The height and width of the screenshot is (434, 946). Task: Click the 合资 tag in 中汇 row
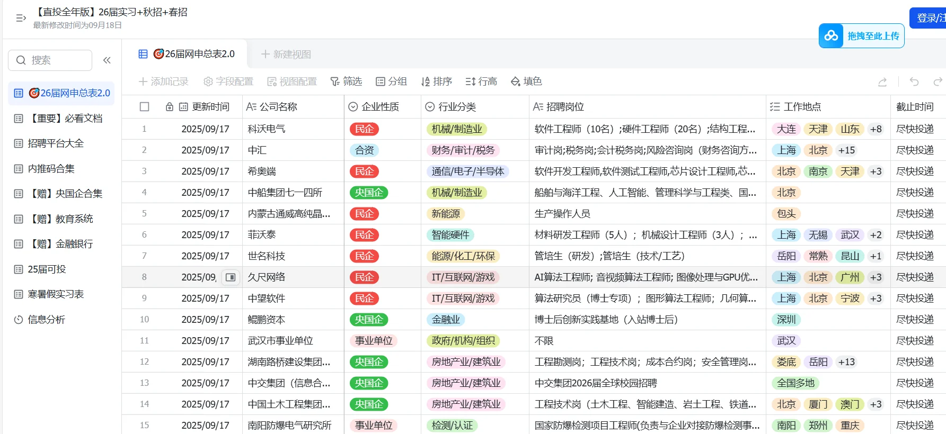tap(364, 150)
